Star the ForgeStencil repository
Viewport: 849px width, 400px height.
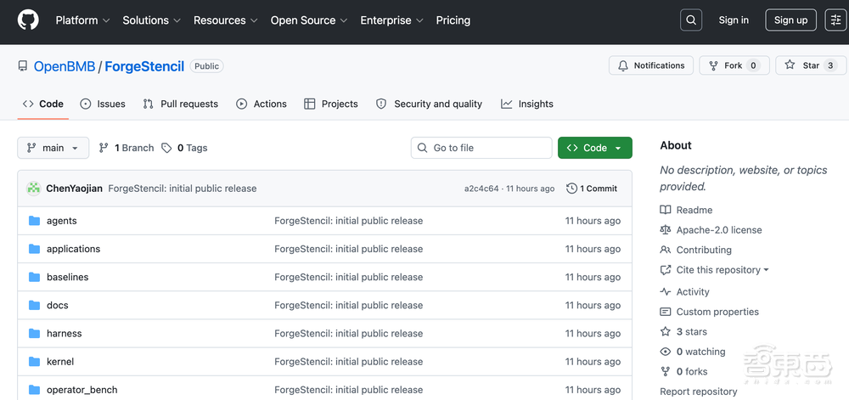811,65
